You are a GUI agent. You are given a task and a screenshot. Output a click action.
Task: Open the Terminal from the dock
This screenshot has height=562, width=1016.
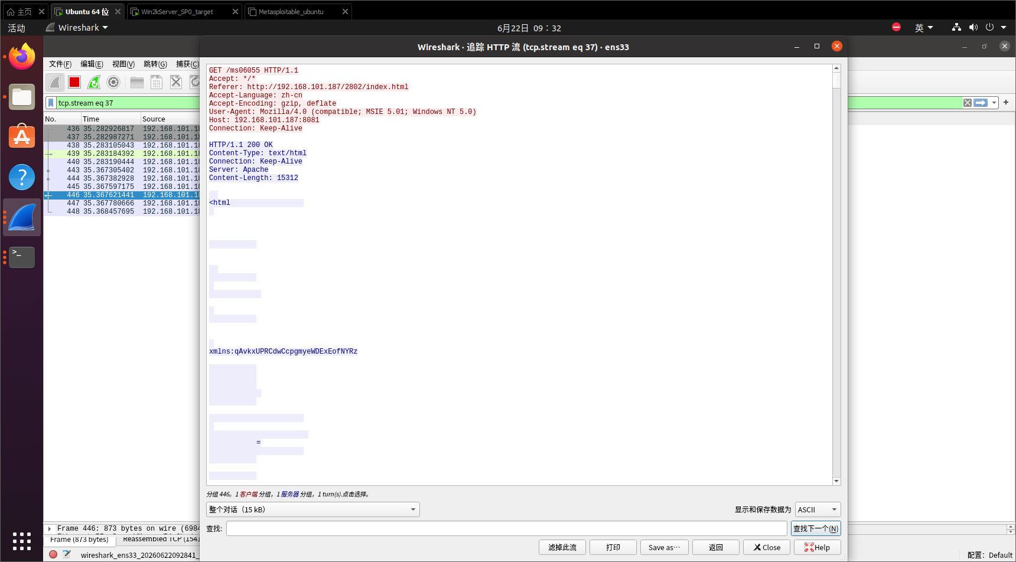pyautogui.click(x=22, y=257)
